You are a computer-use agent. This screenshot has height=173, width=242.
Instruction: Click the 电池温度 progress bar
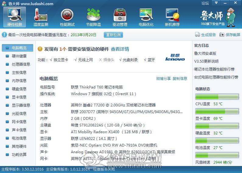[x=217, y=140]
